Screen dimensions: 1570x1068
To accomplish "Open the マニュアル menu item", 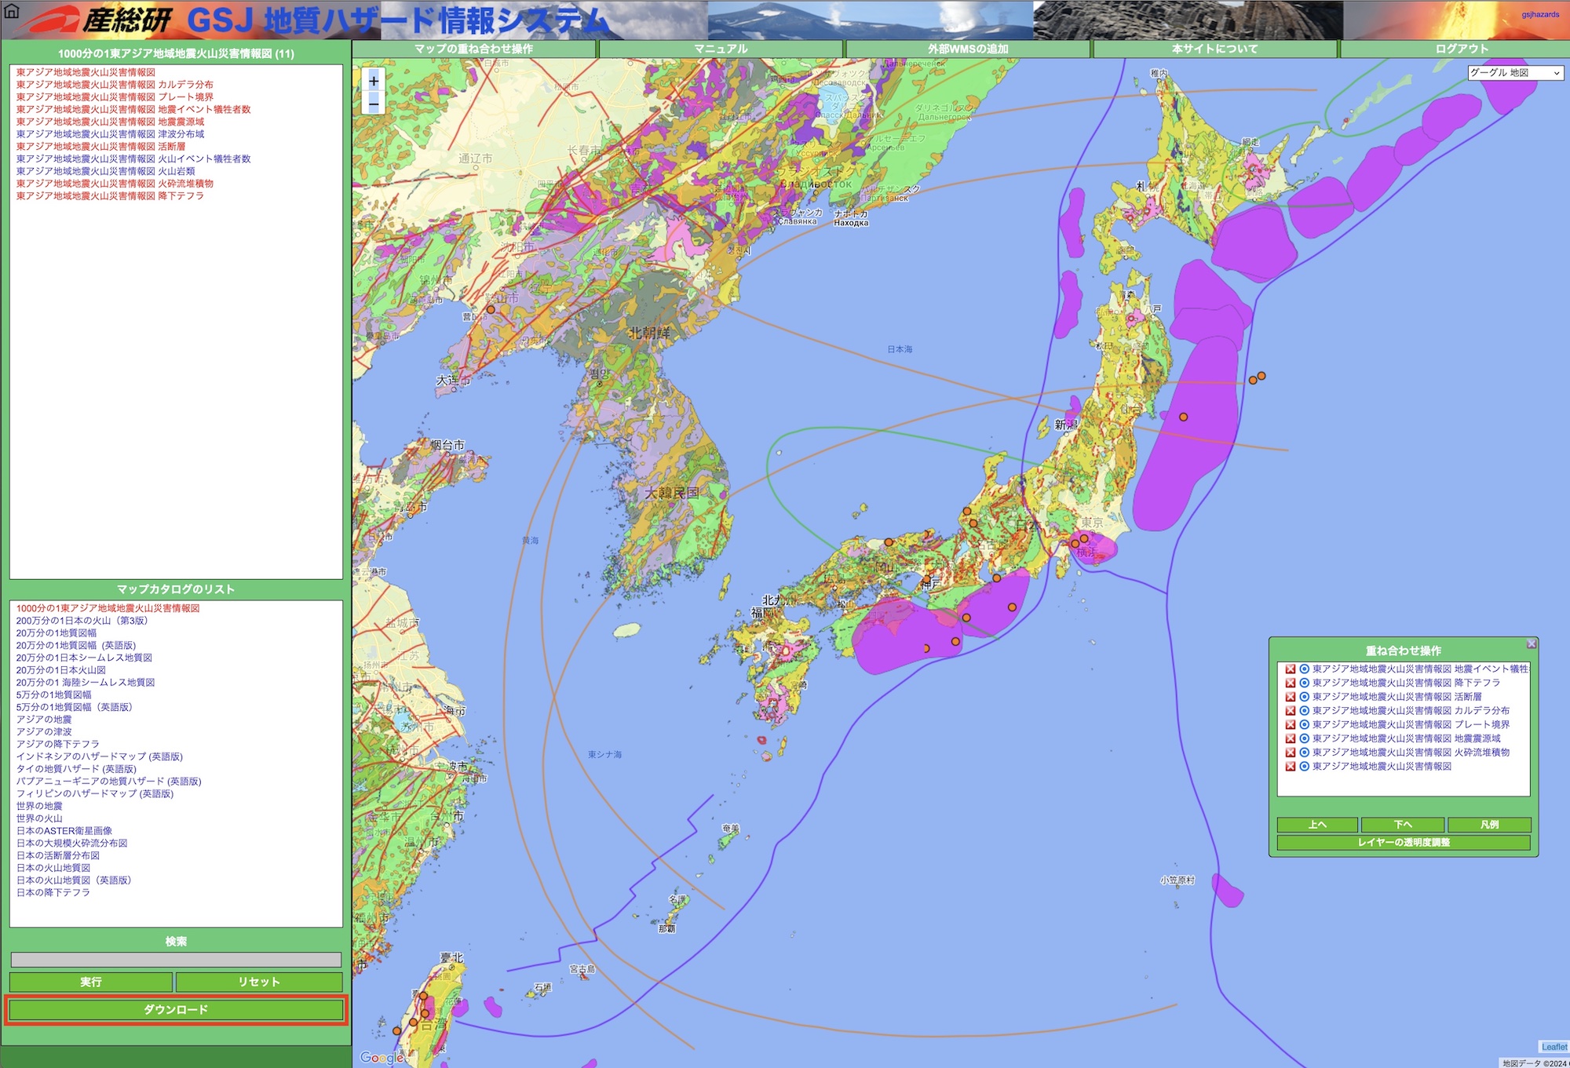I will coord(721,49).
